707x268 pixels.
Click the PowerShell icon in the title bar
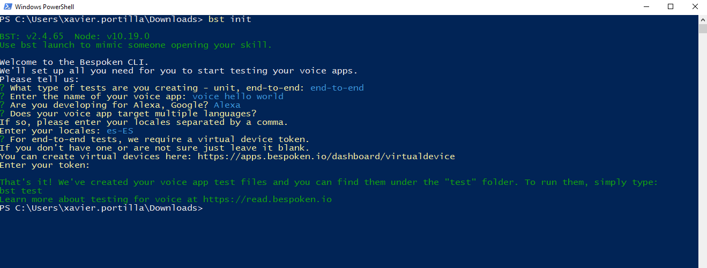click(6, 7)
